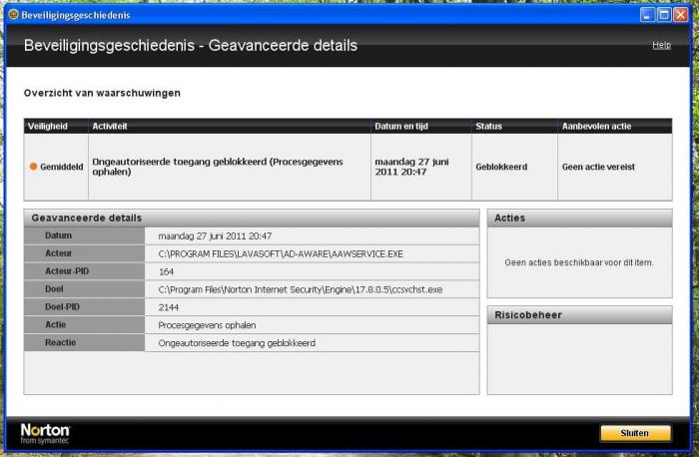Select the Acteur-PID value 164

[166, 271]
